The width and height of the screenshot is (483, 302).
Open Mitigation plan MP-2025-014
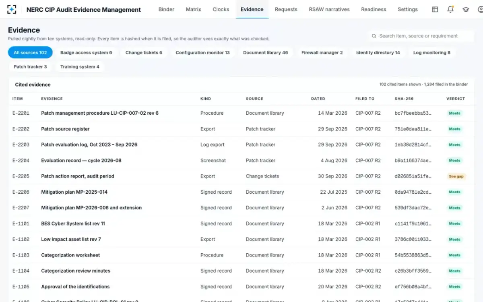74,192
